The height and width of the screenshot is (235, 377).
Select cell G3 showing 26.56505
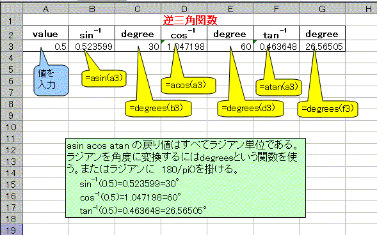pyautogui.click(x=322, y=46)
